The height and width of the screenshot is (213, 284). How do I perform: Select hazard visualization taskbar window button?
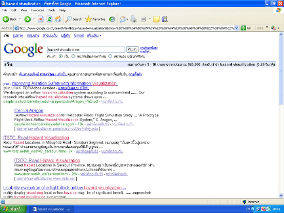coord(52,209)
